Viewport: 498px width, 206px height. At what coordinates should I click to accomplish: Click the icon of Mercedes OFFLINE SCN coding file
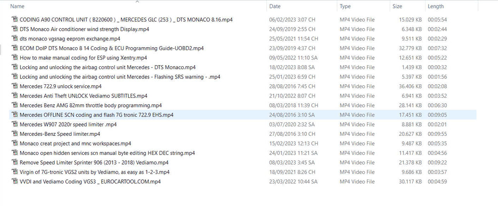click(x=14, y=114)
